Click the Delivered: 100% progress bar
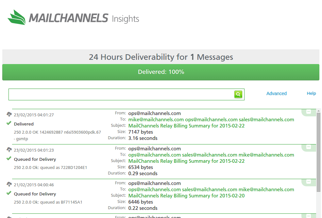Viewport: 322px width, 218px height. coord(161,72)
